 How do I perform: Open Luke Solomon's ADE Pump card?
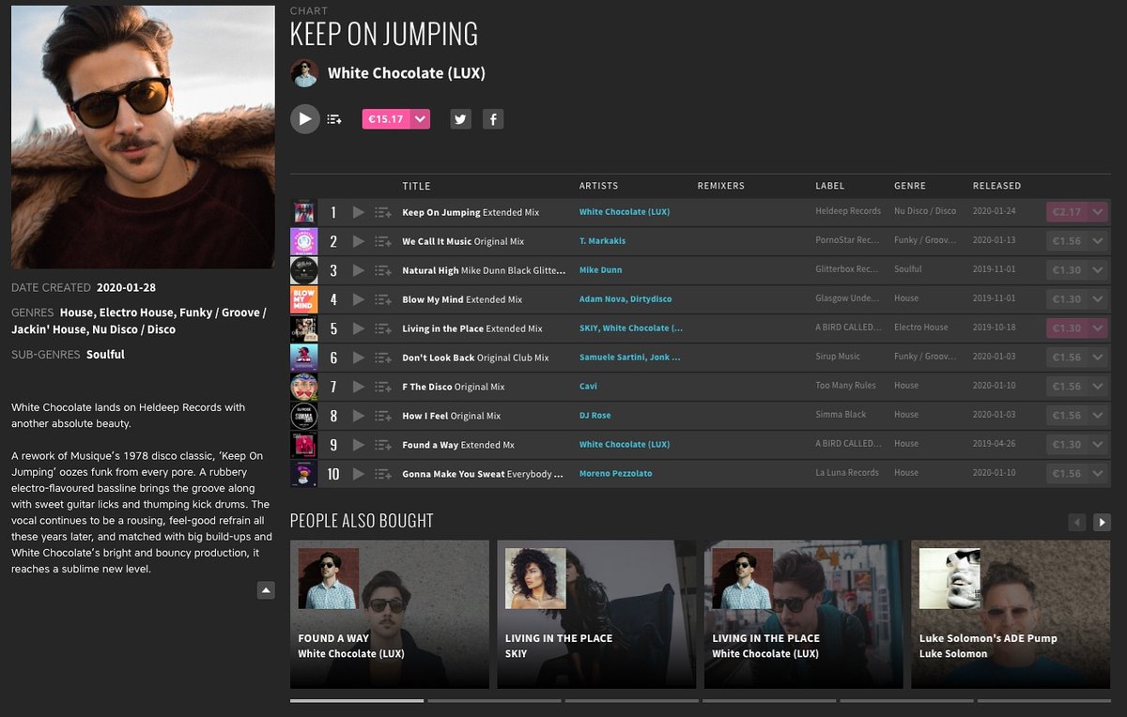(1011, 615)
